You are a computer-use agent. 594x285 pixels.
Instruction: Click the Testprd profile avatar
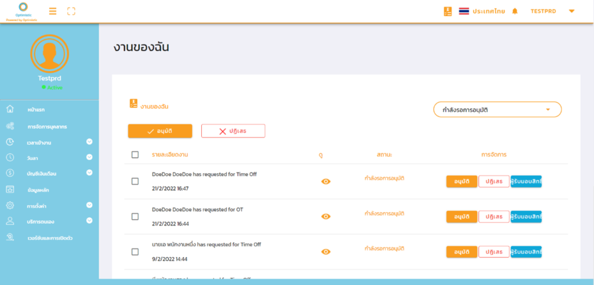pyautogui.click(x=49, y=54)
